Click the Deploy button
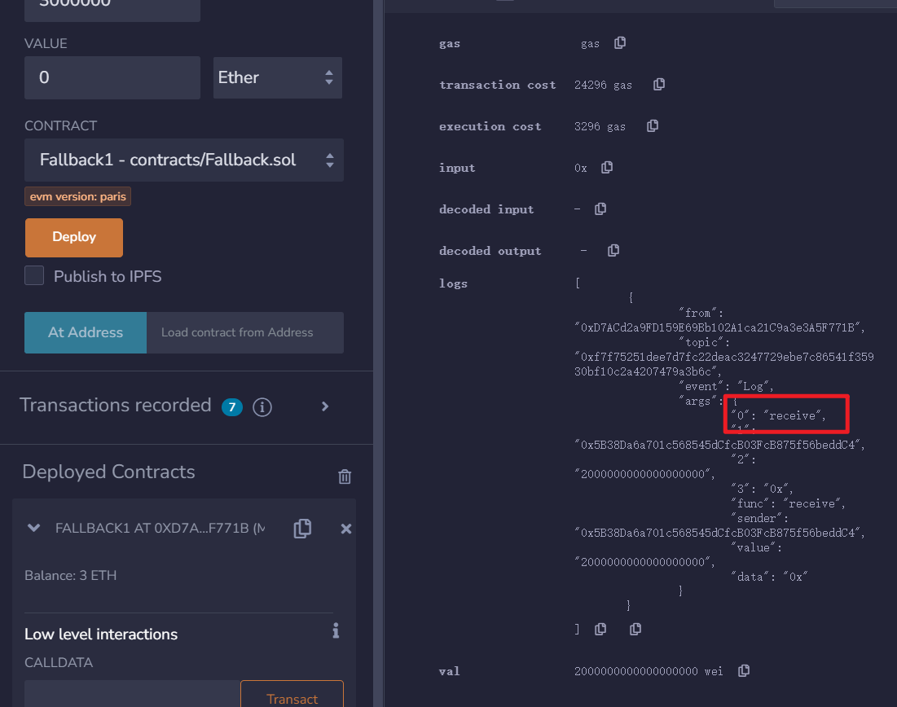 [74, 237]
